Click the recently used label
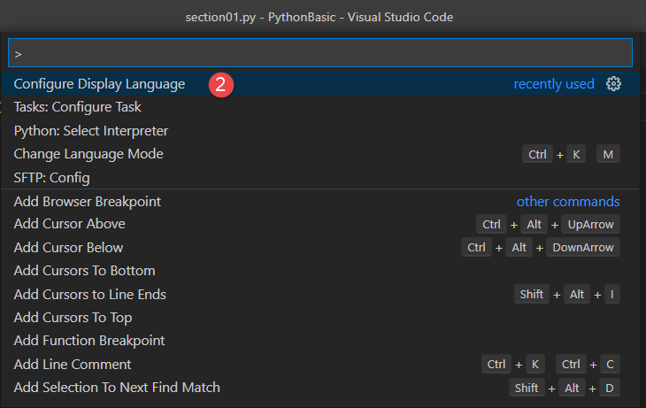646x408 pixels. click(554, 84)
